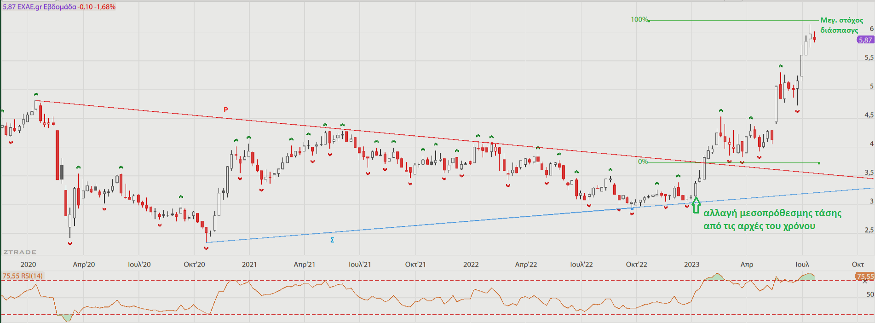
Task: Click the Οκτ'22 time axis label
Action: pos(637,265)
